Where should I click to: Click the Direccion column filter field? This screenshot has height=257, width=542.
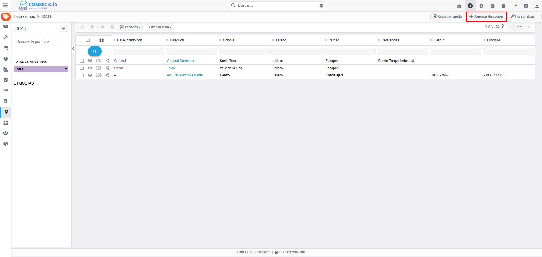(191, 51)
